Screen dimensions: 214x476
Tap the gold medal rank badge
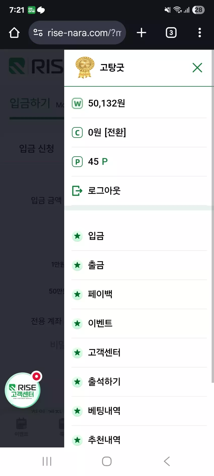(x=85, y=67)
